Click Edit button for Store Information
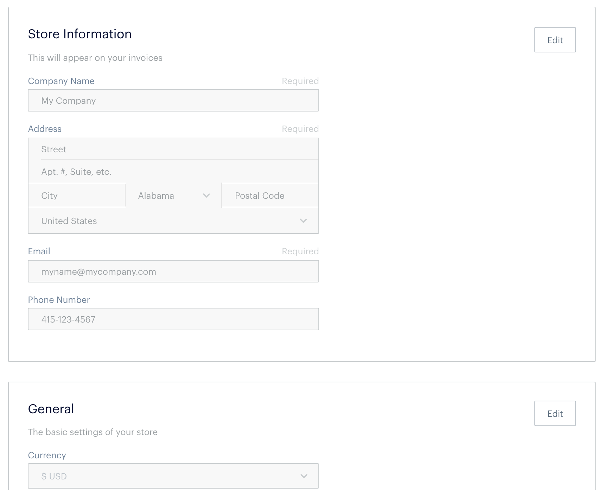The width and height of the screenshot is (603, 490). tap(555, 40)
